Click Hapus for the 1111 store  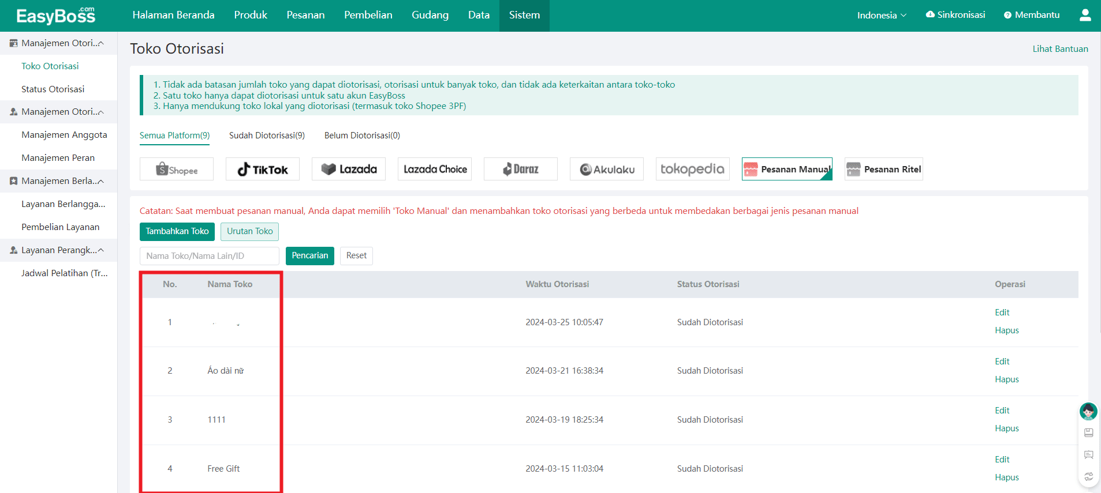(1006, 428)
